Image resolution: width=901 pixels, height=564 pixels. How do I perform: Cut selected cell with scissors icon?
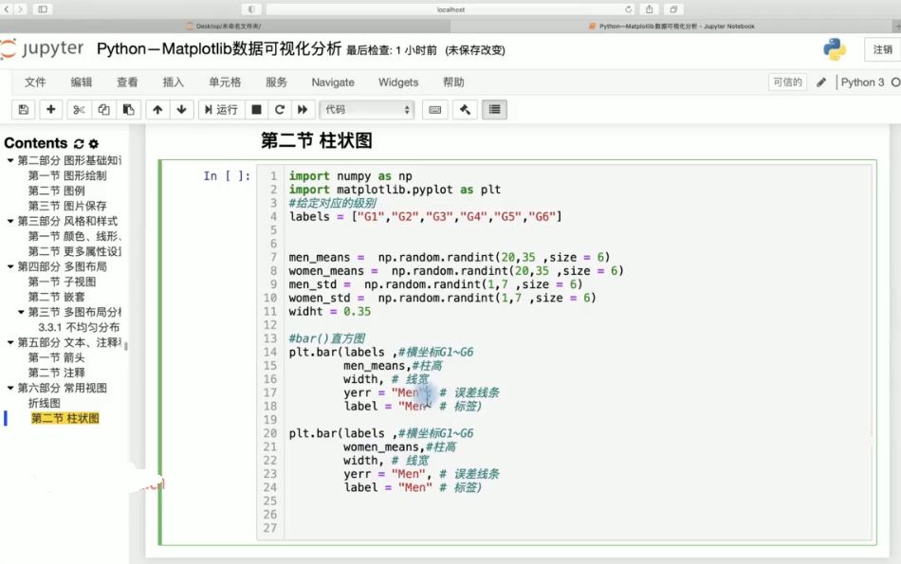tap(79, 110)
